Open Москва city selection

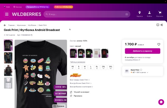click(x=18, y=7)
